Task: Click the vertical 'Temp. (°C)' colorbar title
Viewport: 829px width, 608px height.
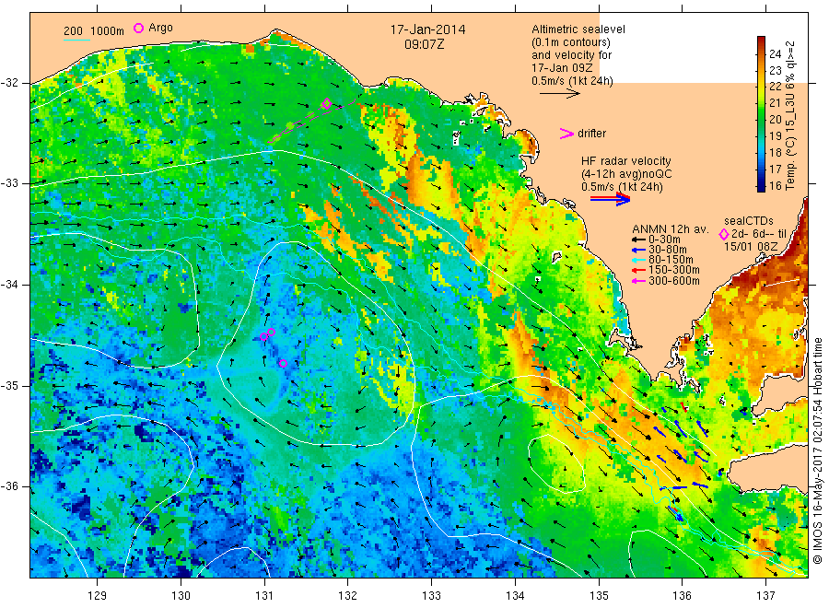Action: 790,166
